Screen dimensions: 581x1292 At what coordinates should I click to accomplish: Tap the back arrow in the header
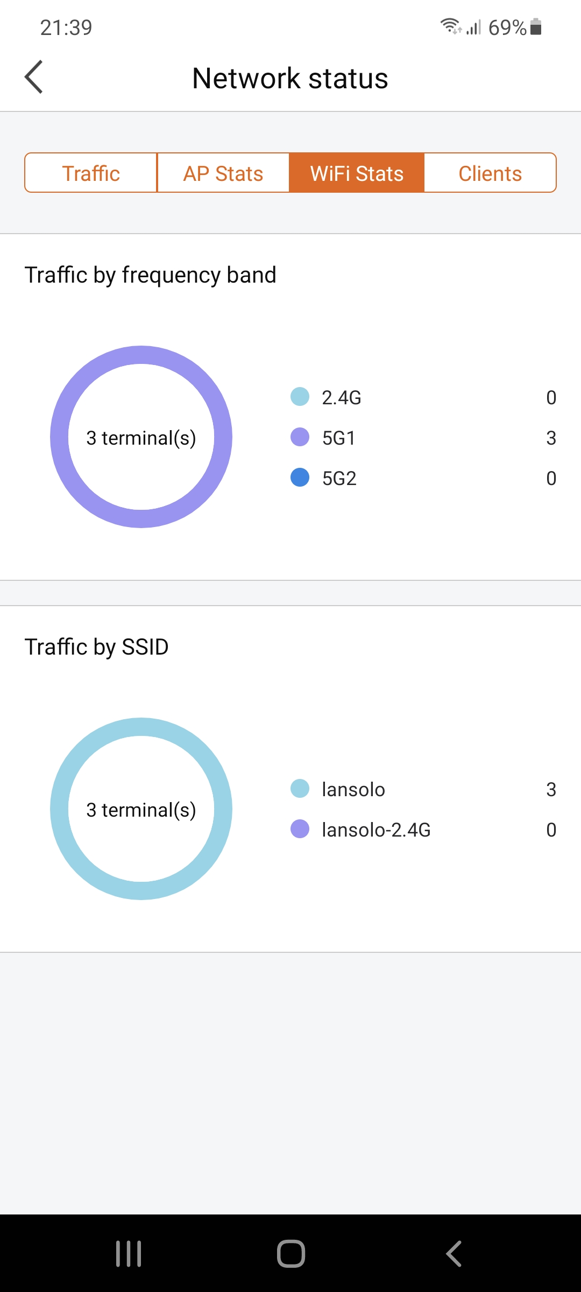[33, 77]
